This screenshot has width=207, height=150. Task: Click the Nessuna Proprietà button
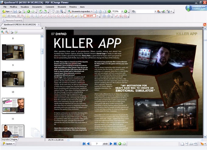point(12,20)
